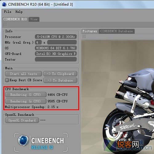The height and width of the screenshot is (154, 154).
Task: Enable the Keep Best CB Score checkbox
Action: tap(7, 80)
